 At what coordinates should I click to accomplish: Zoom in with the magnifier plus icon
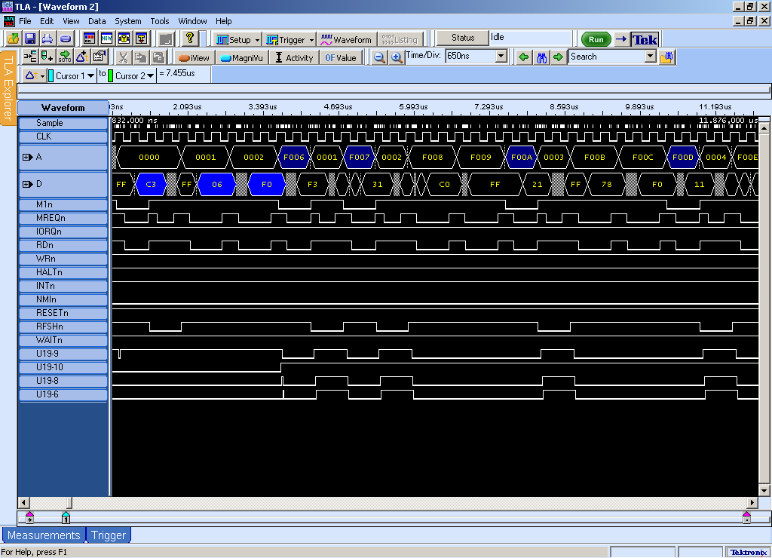396,57
